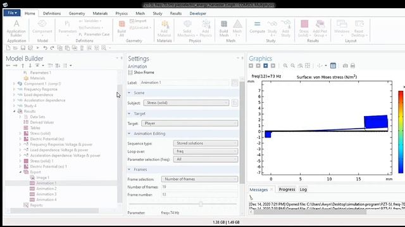Click Settings panel vertical scrollbar
The height and width of the screenshot is (227, 405).
242,132
